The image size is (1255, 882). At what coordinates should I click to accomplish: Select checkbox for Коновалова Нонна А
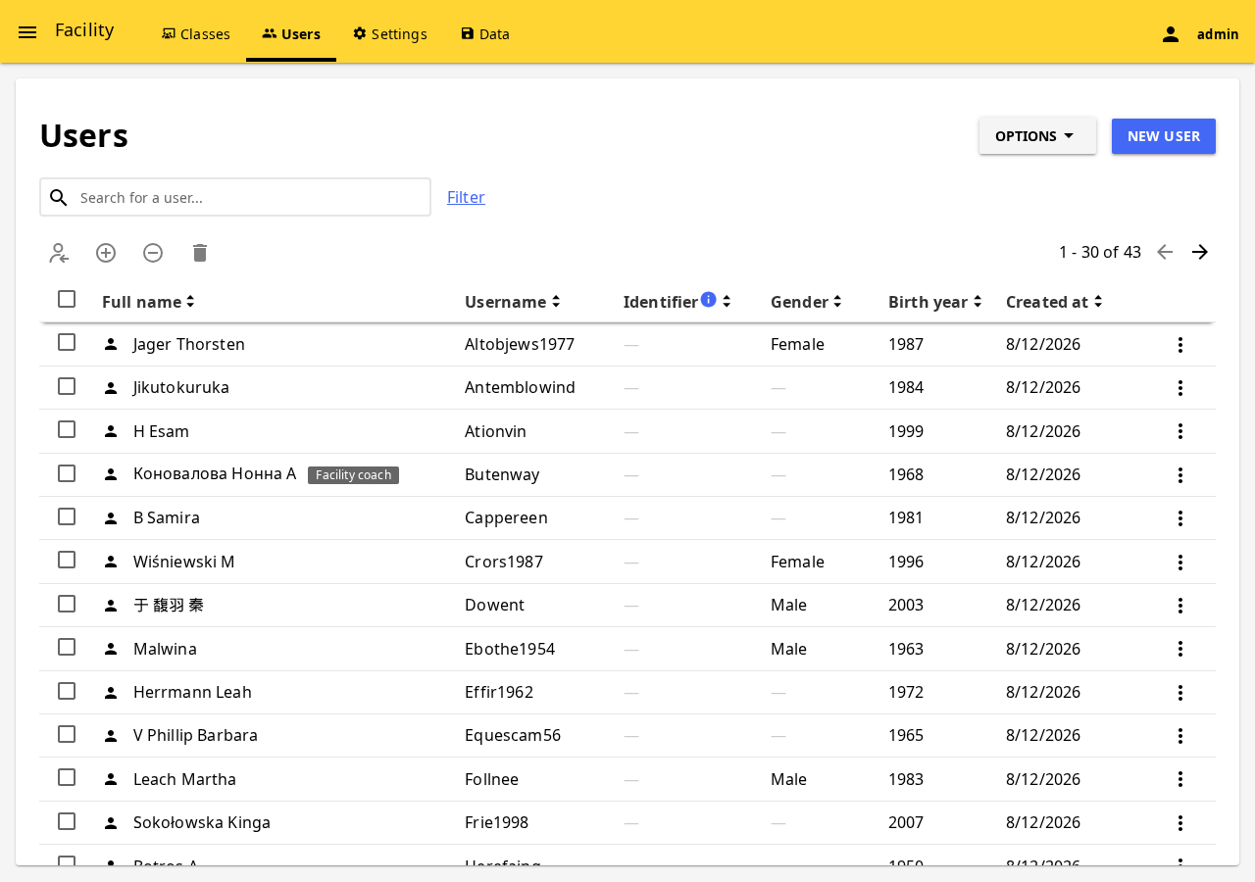click(x=67, y=473)
